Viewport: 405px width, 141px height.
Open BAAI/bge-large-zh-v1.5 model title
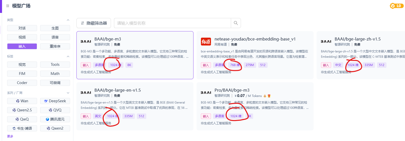tap(358, 39)
